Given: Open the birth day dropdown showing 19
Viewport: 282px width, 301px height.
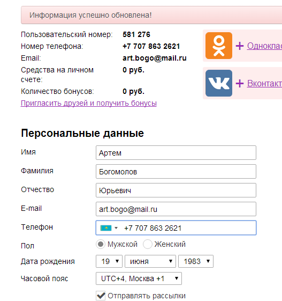Looking at the screenshot, I should (109, 261).
